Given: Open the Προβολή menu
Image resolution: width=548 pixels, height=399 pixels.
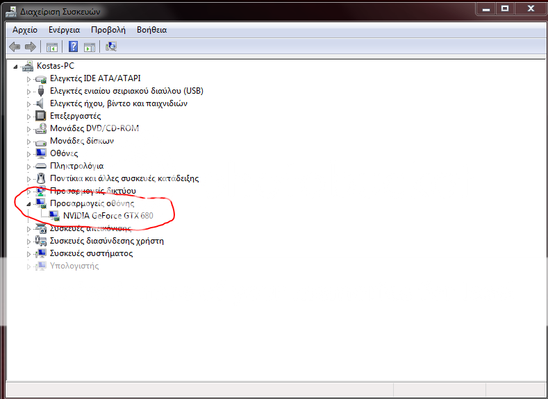Looking at the screenshot, I should (x=108, y=30).
